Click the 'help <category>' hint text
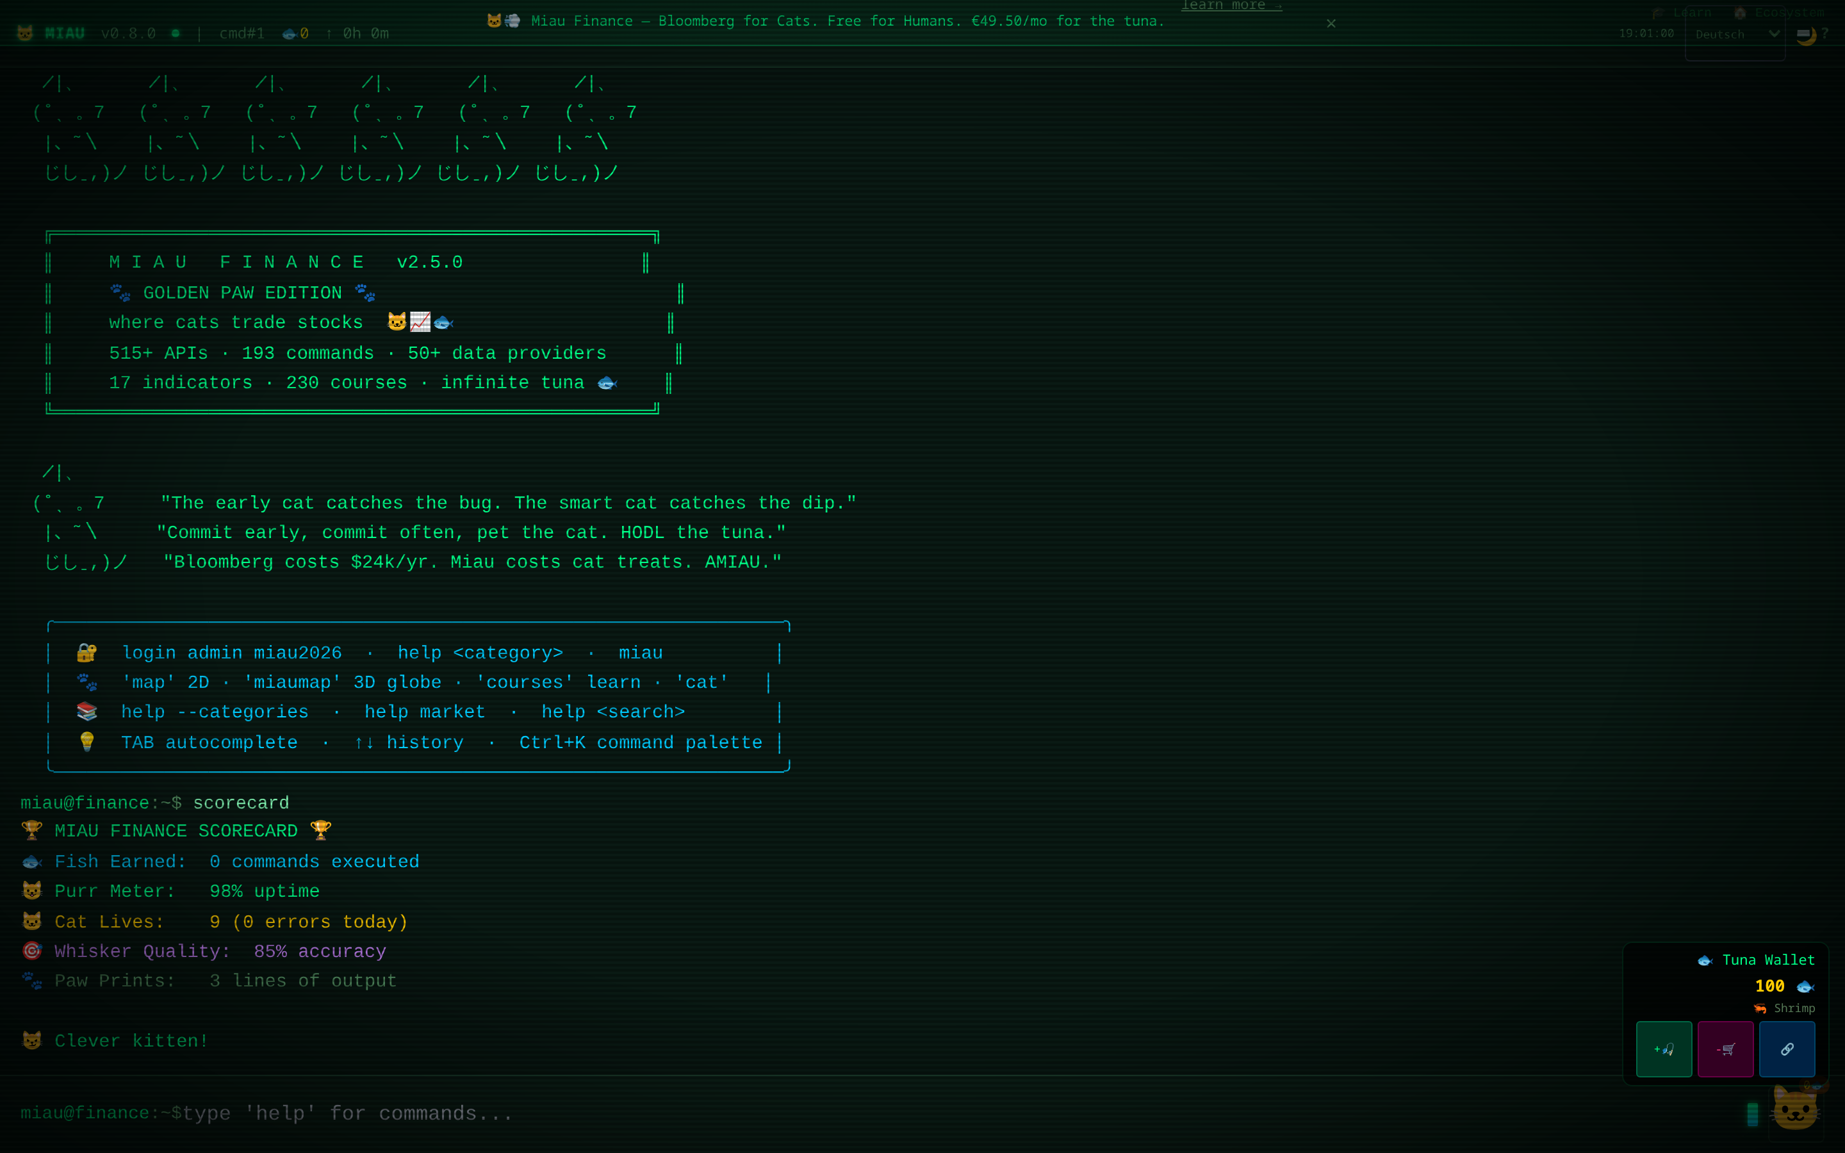1845x1153 pixels. [480, 653]
